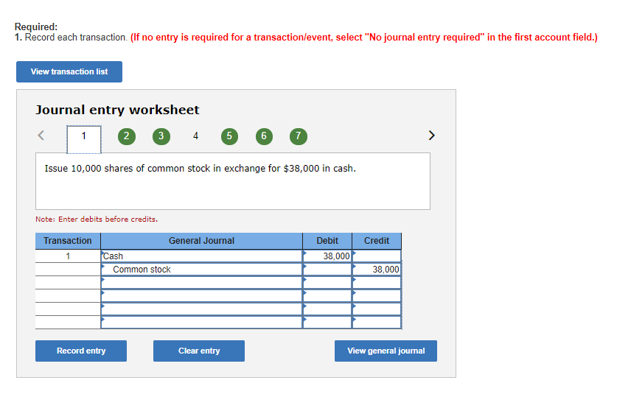The width and height of the screenshot is (631, 397).
Task: Switch to transaction 3 circle
Action: 161,136
